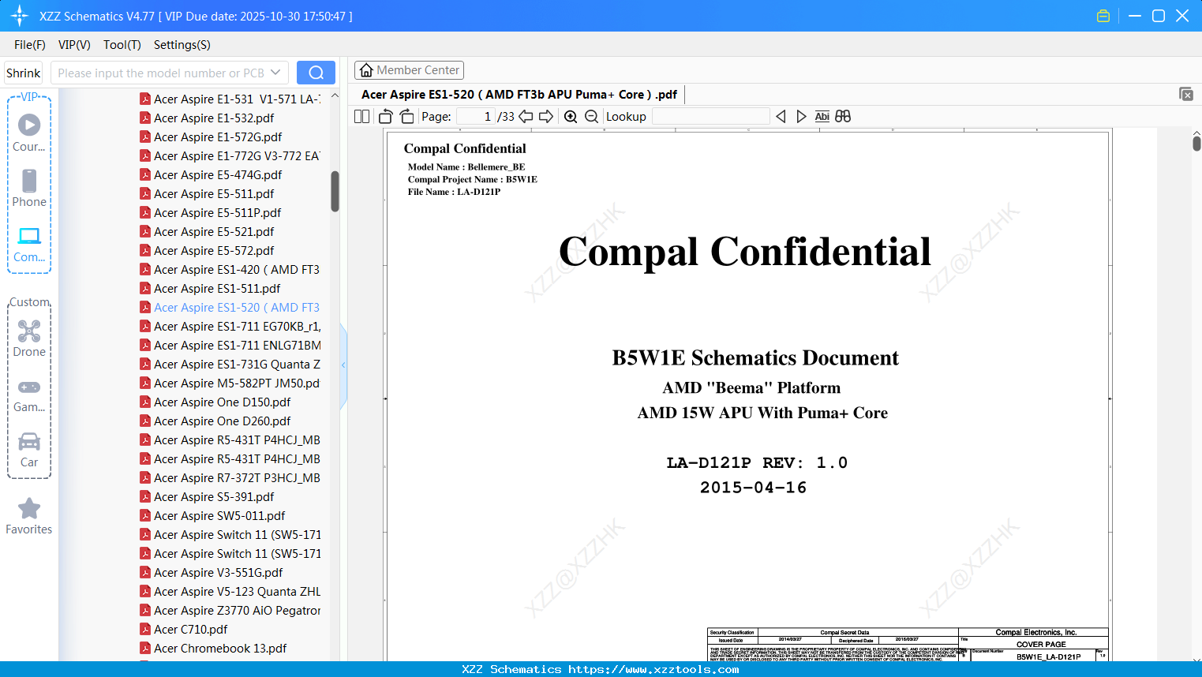The width and height of the screenshot is (1202, 677).
Task: Rotate the page clockwise
Action: [x=407, y=117]
